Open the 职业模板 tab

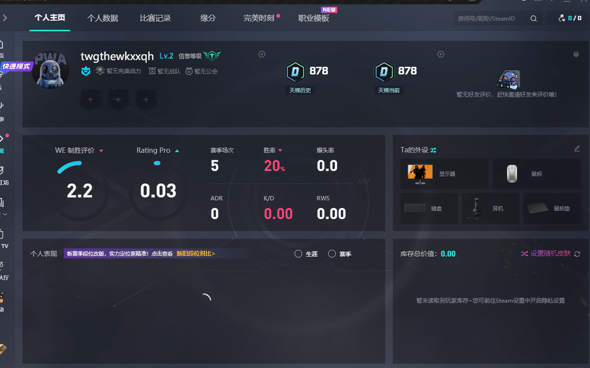[314, 18]
